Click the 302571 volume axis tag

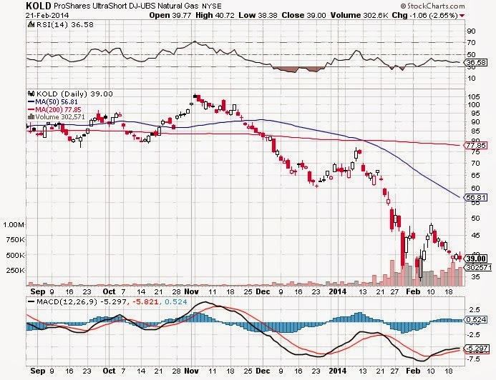(x=479, y=268)
